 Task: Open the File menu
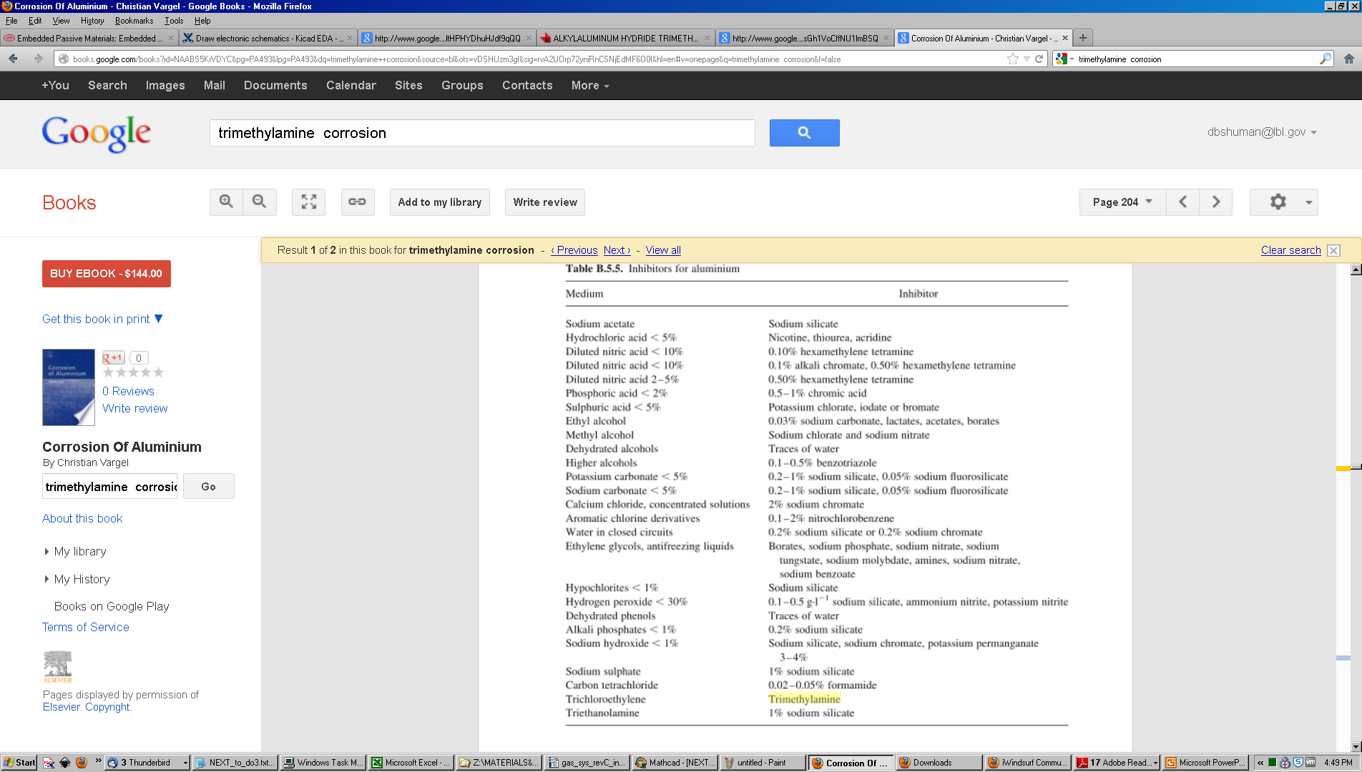click(x=11, y=21)
